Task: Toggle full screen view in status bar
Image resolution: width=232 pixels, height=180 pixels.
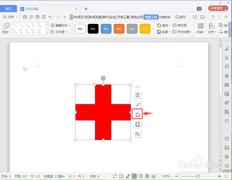Action: coord(115,176)
